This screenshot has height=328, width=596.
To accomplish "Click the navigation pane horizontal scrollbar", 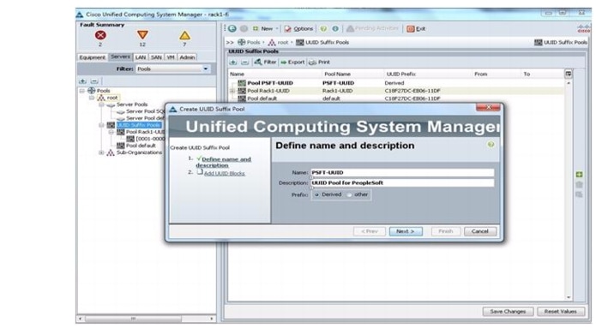I will point(133,318).
